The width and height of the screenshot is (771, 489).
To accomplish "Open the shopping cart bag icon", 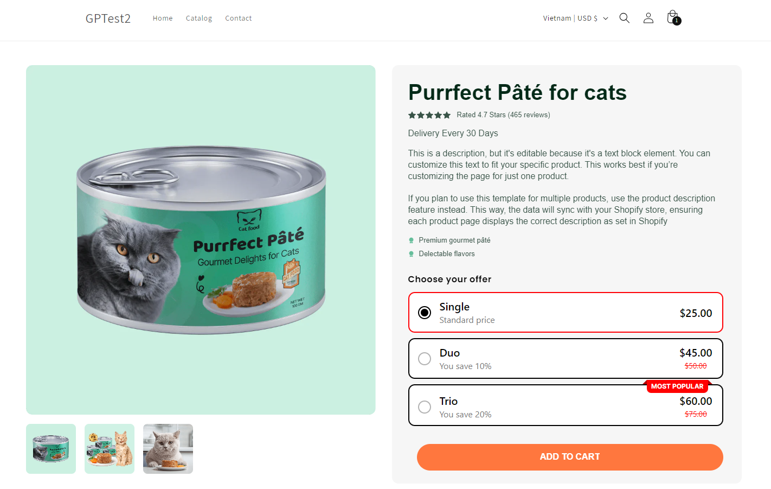I will coord(673,17).
